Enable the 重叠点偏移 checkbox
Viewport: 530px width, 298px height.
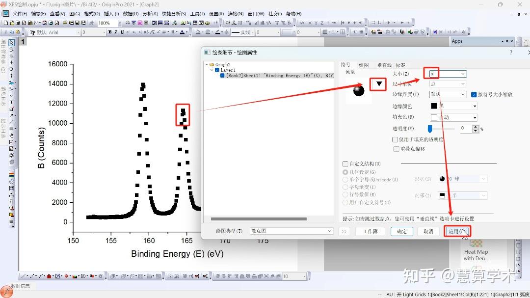click(396, 149)
